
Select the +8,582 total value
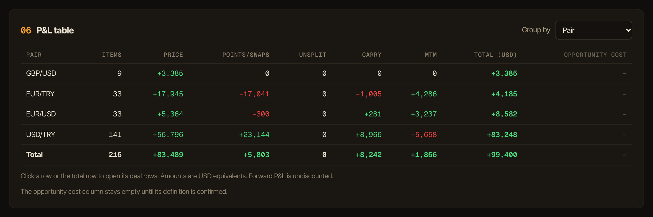(x=504, y=114)
